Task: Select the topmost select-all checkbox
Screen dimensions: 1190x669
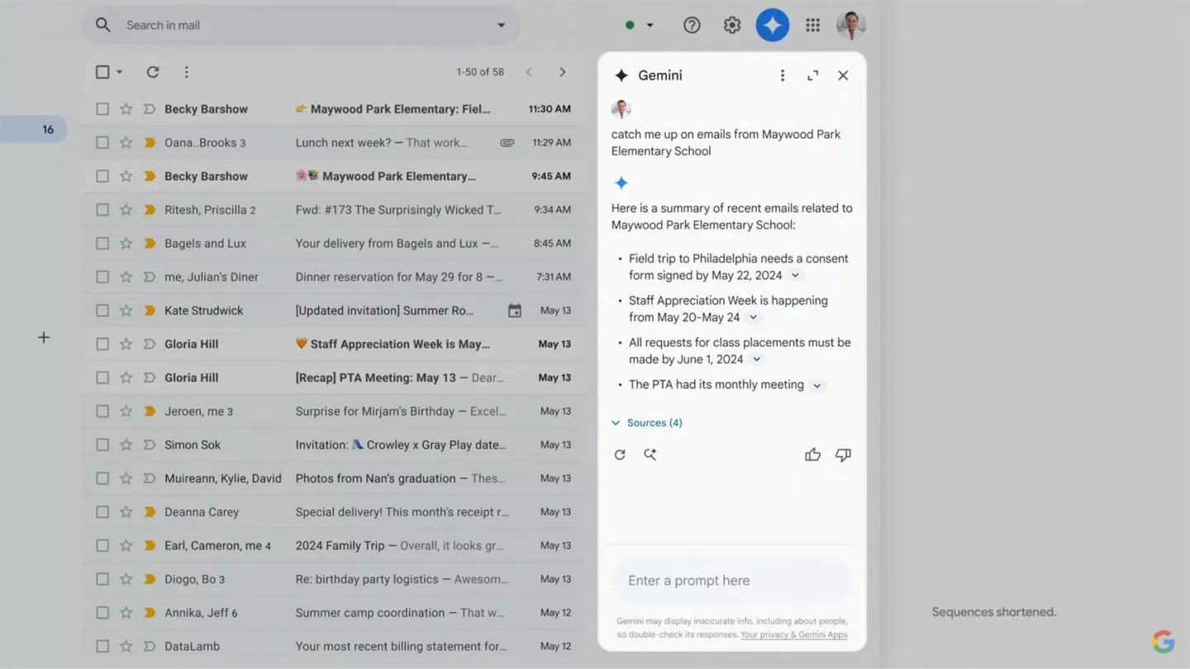Action: click(x=102, y=72)
